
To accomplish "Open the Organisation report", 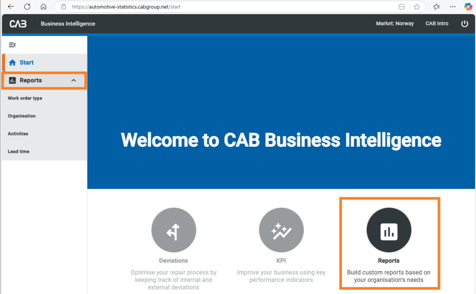I will pyautogui.click(x=21, y=116).
